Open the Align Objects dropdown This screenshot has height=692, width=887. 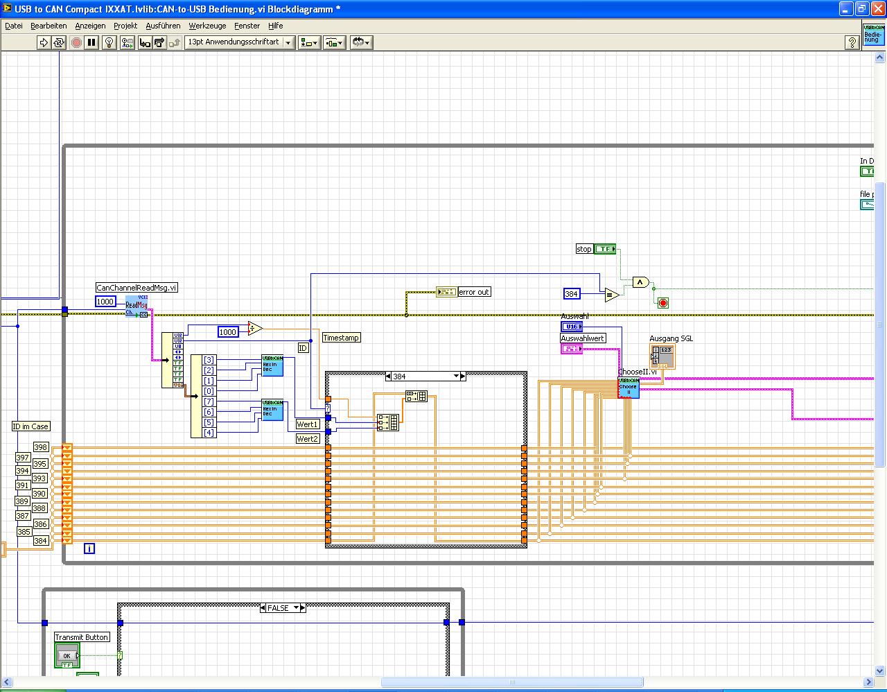click(309, 43)
